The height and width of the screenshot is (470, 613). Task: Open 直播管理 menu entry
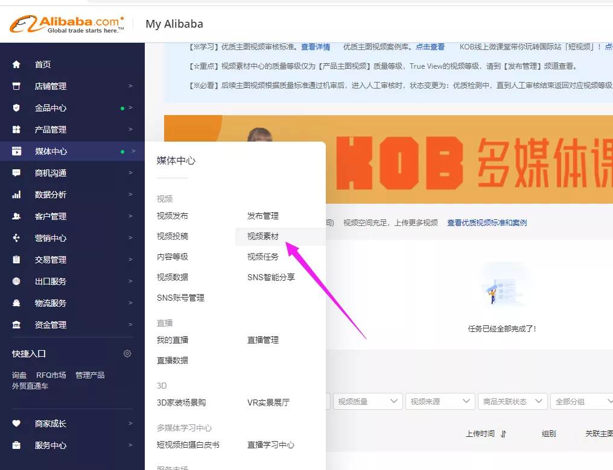pos(262,340)
